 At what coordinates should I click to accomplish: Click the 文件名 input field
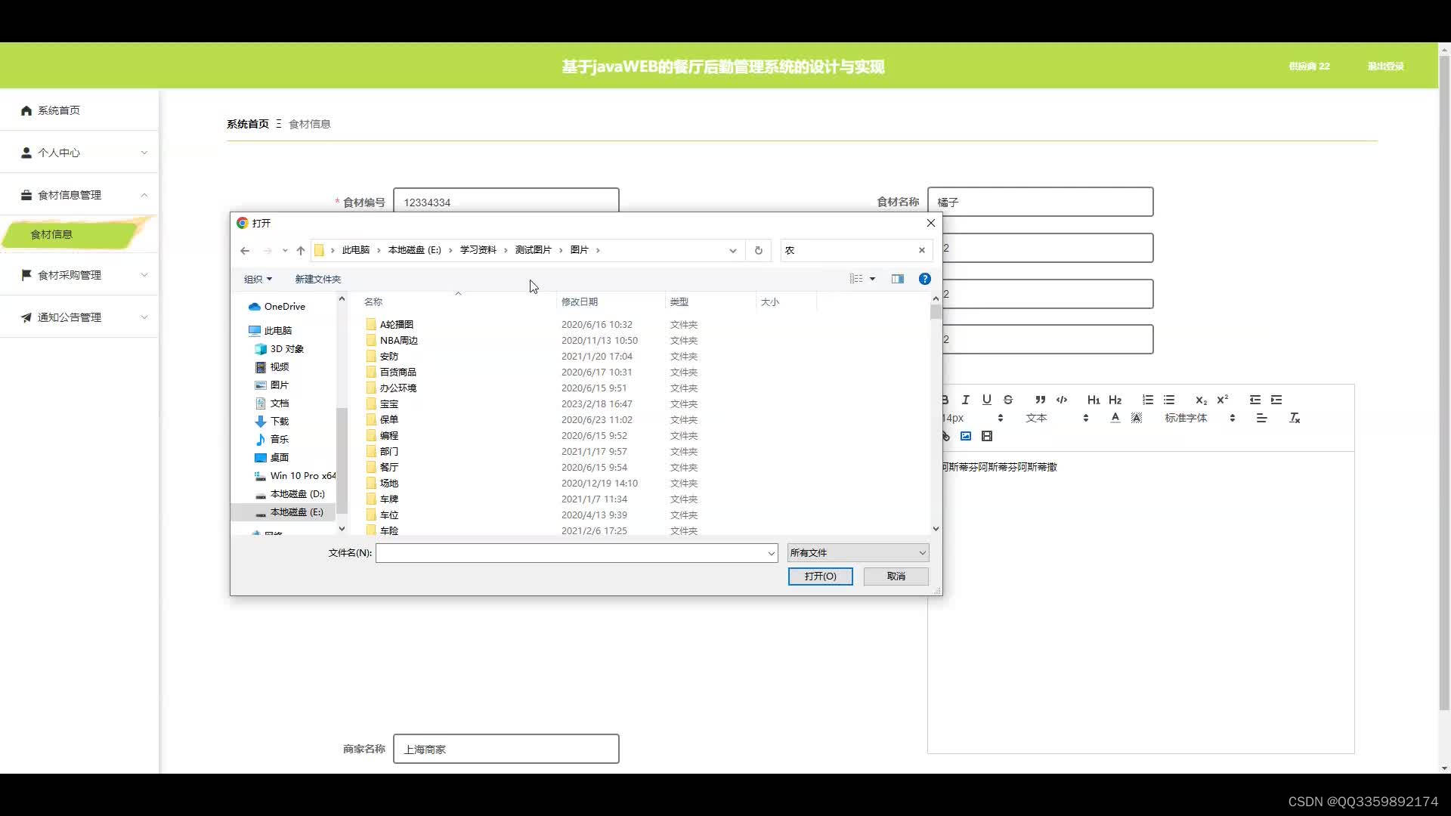[x=577, y=553]
